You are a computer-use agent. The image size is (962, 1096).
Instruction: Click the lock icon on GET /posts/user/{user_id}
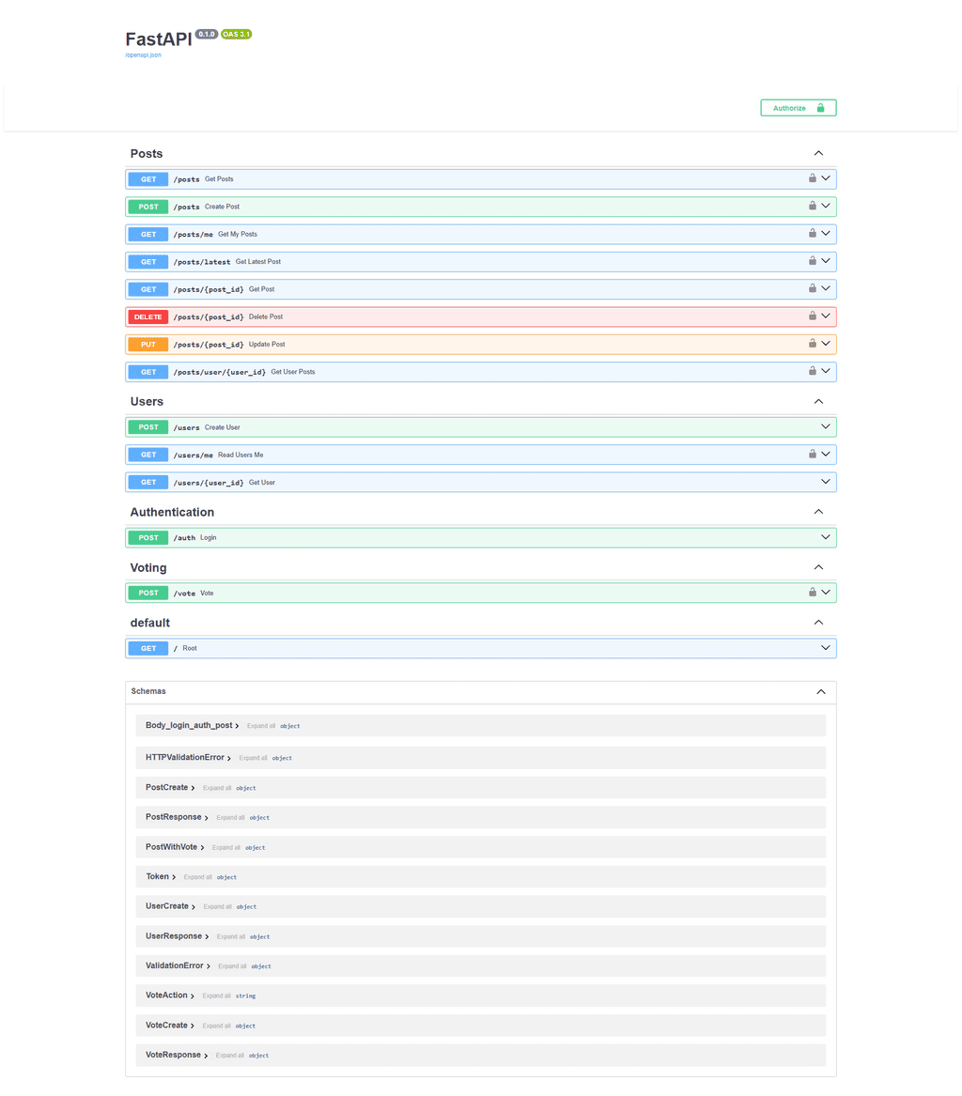click(813, 371)
